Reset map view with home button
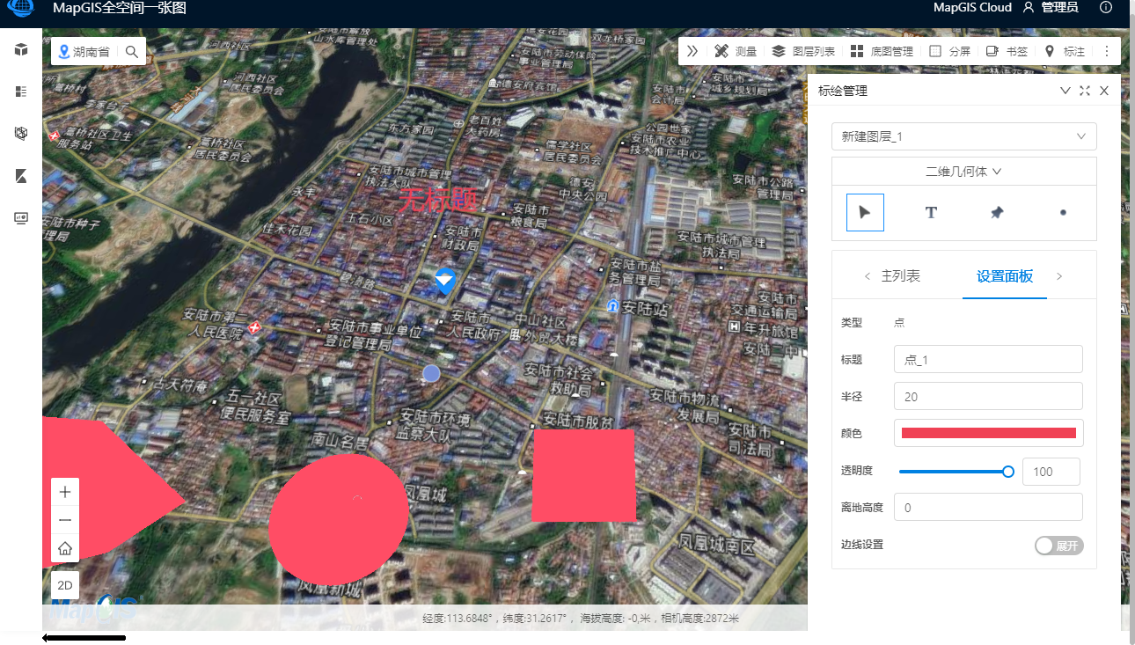Viewport: 1135px width, 645px height. (65, 549)
